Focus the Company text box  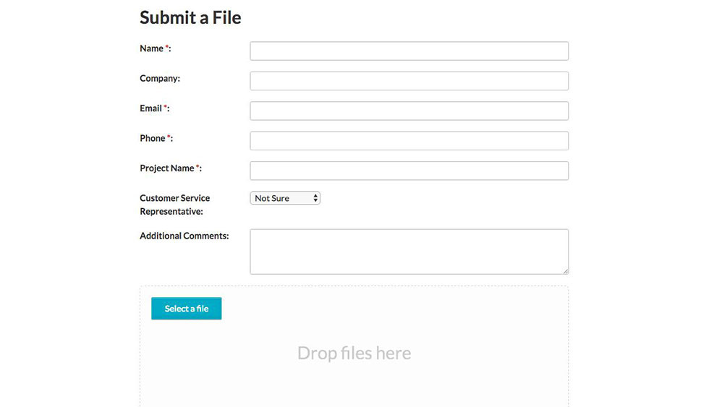[409, 81]
